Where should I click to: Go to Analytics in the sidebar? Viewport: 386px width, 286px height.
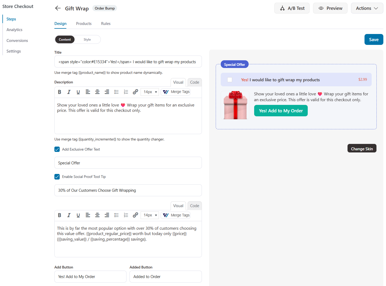[14, 30]
